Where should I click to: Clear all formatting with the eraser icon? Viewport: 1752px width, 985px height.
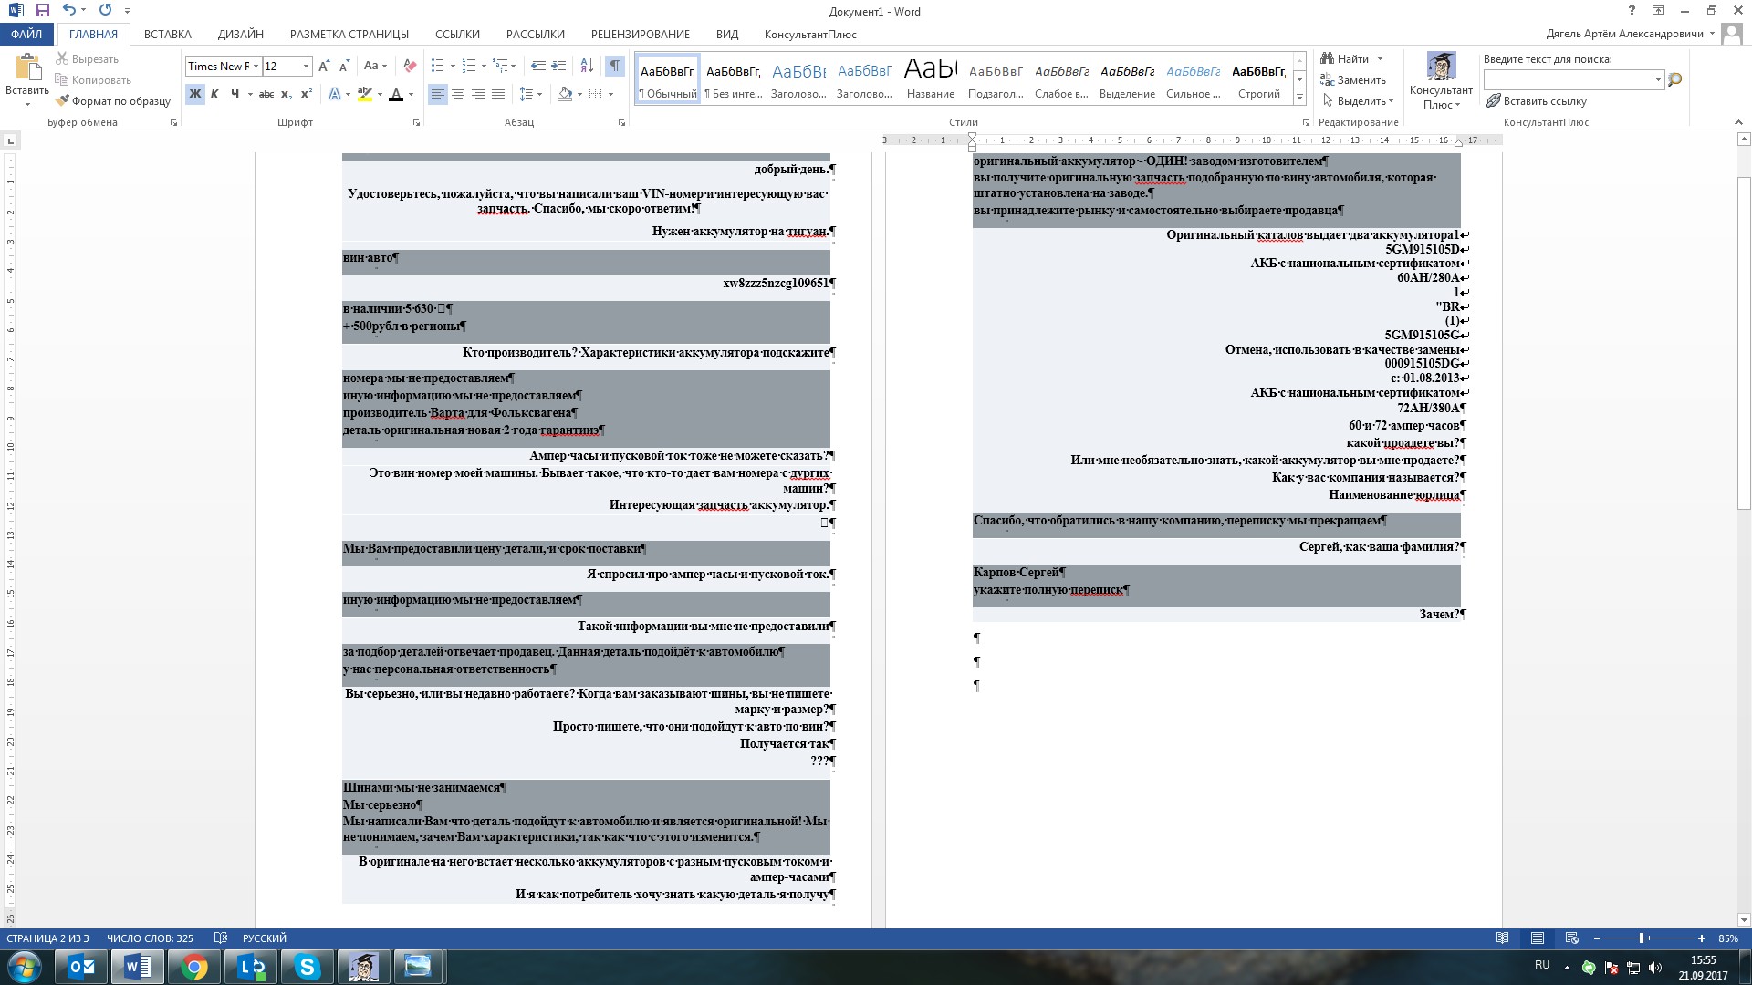(x=410, y=66)
